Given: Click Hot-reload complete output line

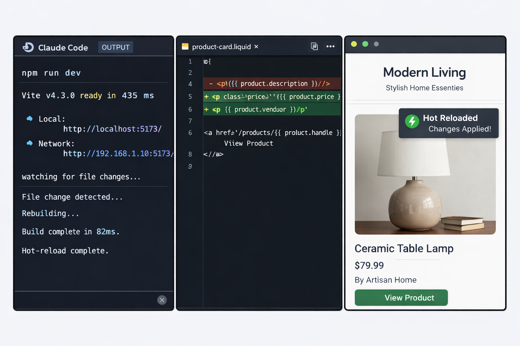Looking at the screenshot, I should (x=65, y=251).
